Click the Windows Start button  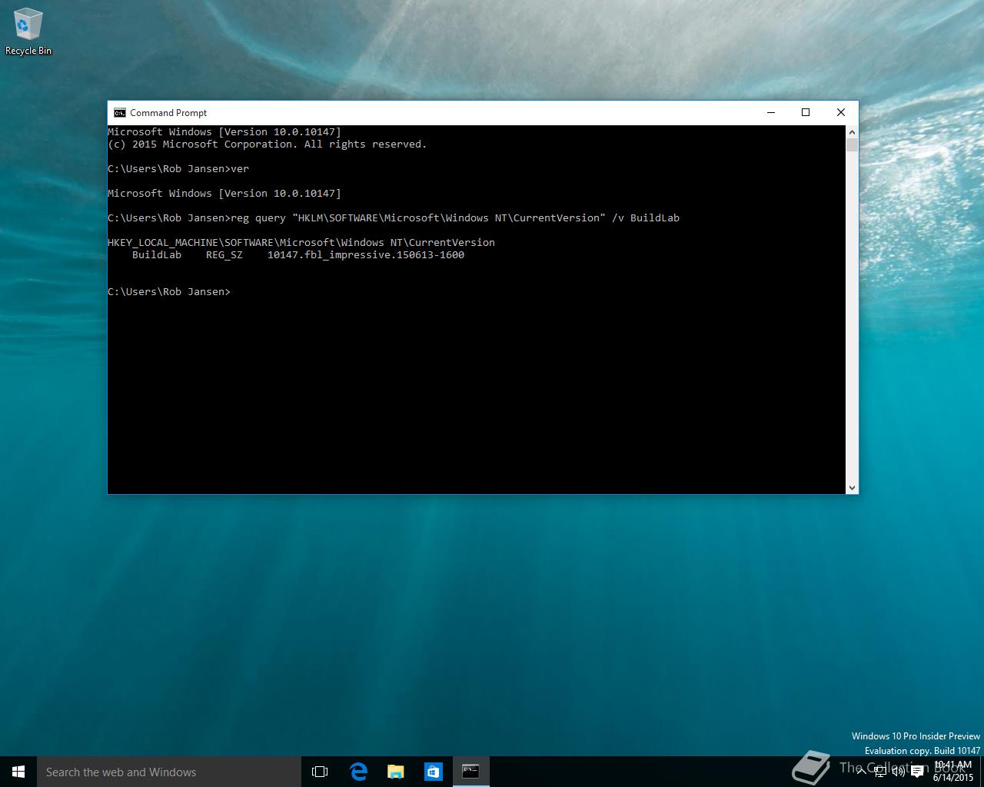tap(18, 772)
